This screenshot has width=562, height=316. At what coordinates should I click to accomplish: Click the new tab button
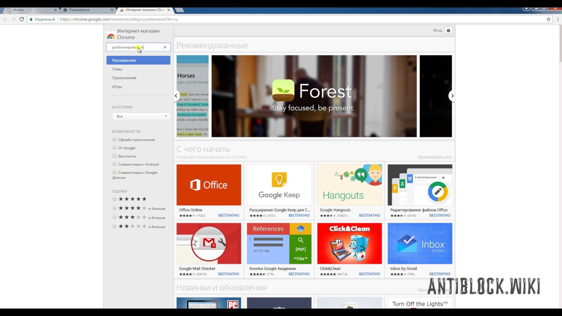click(180, 10)
